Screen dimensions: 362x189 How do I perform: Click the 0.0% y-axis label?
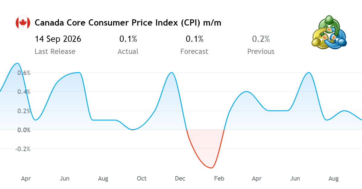pyautogui.click(x=24, y=130)
